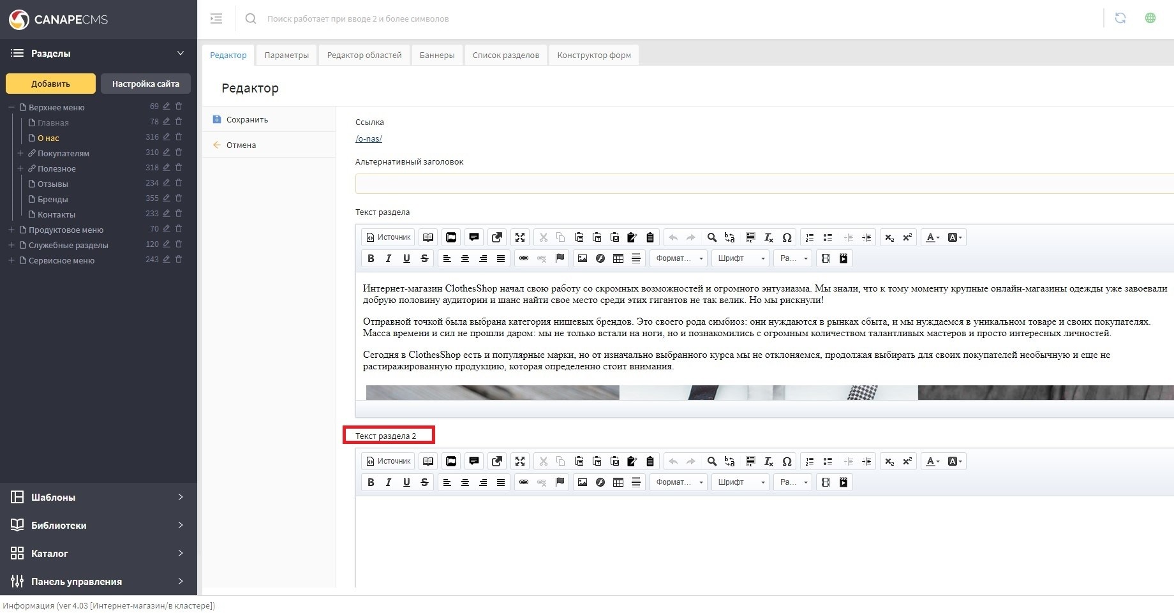Click the globe icon in top header
This screenshot has height=613, width=1174.
(x=1150, y=18)
